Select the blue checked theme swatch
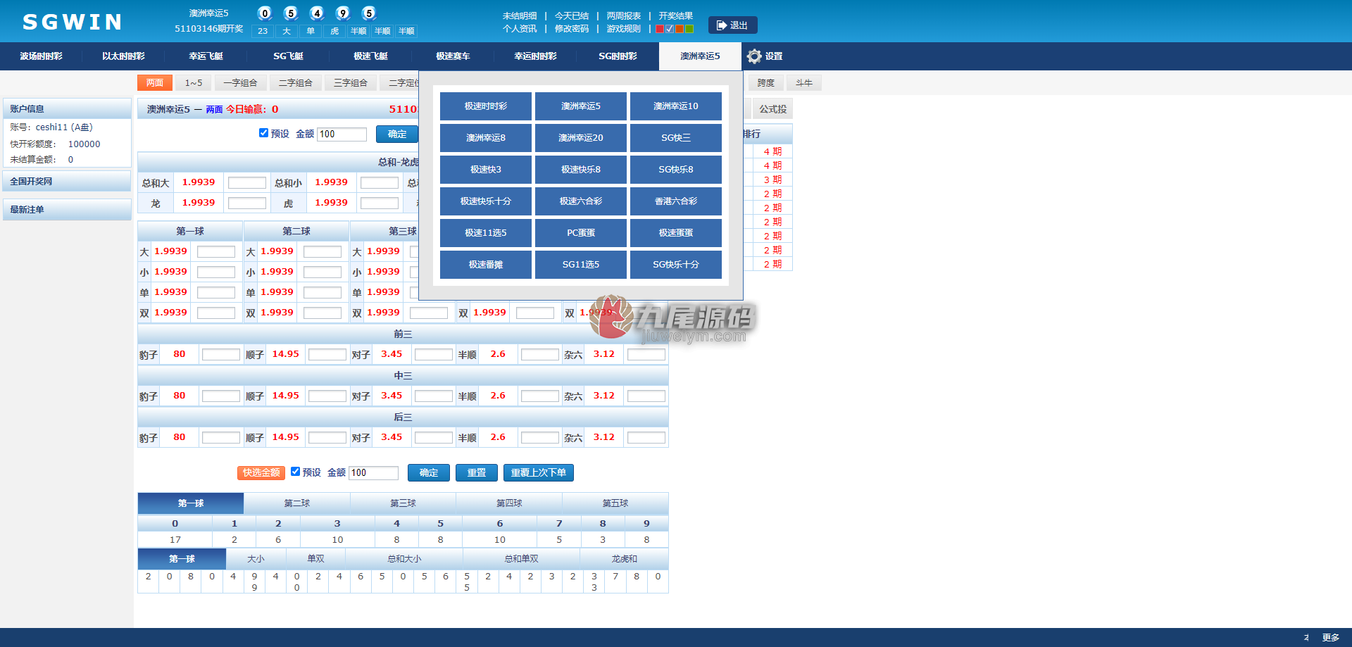Image resolution: width=1352 pixels, height=647 pixels. click(670, 29)
